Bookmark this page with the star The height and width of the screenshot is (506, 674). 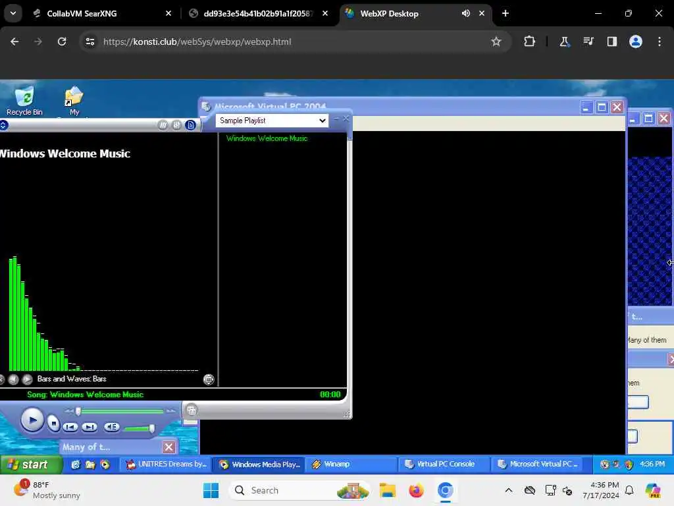pos(496,42)
